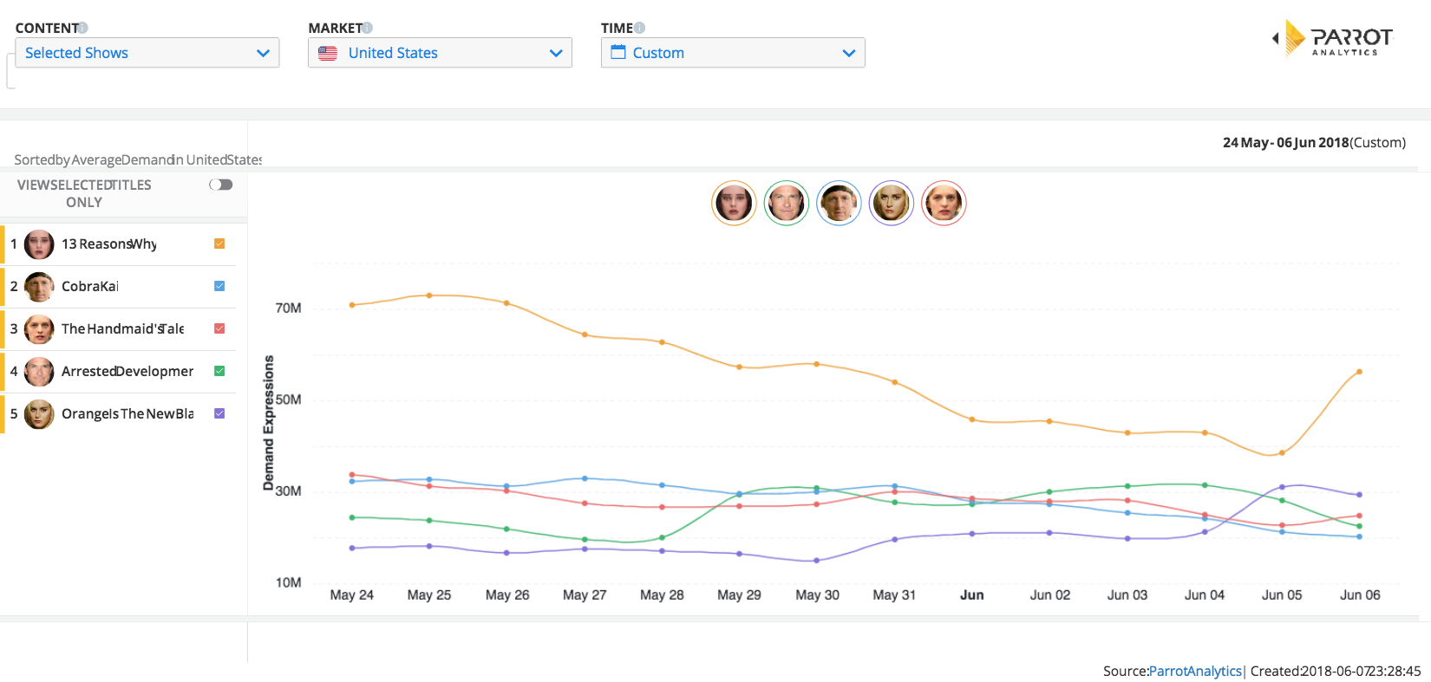Click the arrow left of the Parrot logo
The image size is (1431, 682).
(x=1275, y=38)
